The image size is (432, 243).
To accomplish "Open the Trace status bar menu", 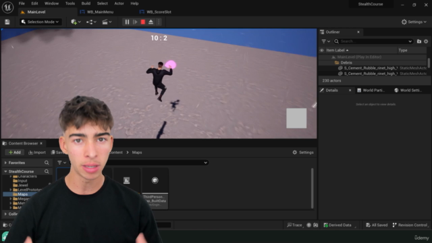I will click(295, 225).
